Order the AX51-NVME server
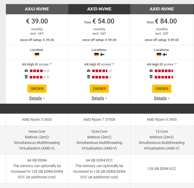 click(x=99, y=89)
